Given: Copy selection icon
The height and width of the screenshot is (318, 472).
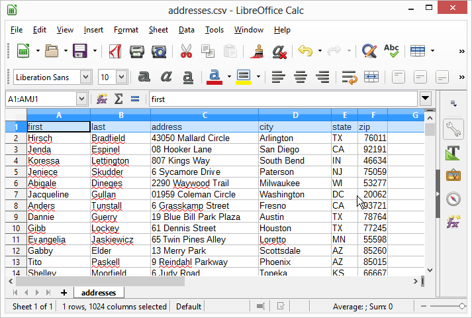Looking at the screenshot, I should 208,51.
